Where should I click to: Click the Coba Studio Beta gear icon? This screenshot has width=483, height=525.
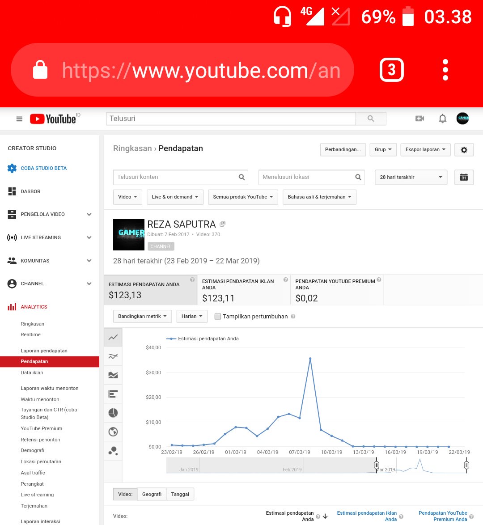pyautogui.click(x=12, y=168)
